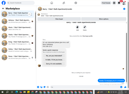This screenshot has width=129, height=94.
Task: Send 'Sorry, it's not available.' response
Action: [x=54, y=64]
